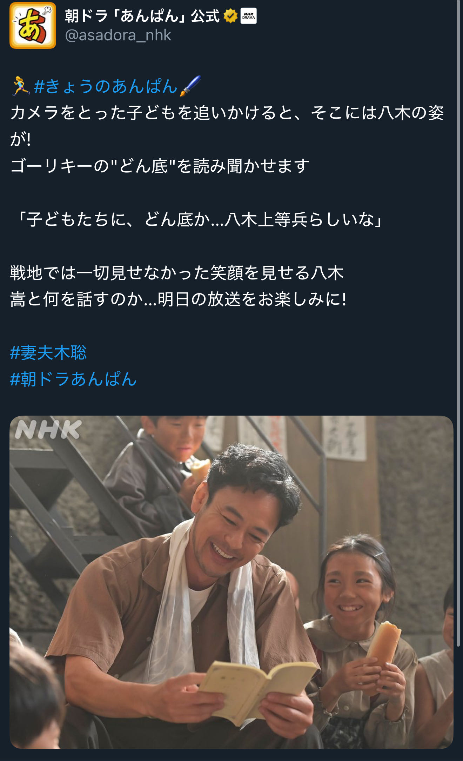
Task: Open the attached photo of man reading
Action: 231,582
